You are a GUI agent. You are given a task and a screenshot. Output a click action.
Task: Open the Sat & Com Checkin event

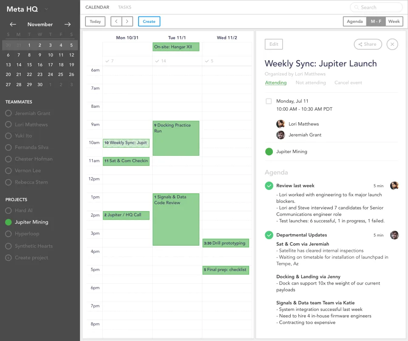tap(126, 161)
